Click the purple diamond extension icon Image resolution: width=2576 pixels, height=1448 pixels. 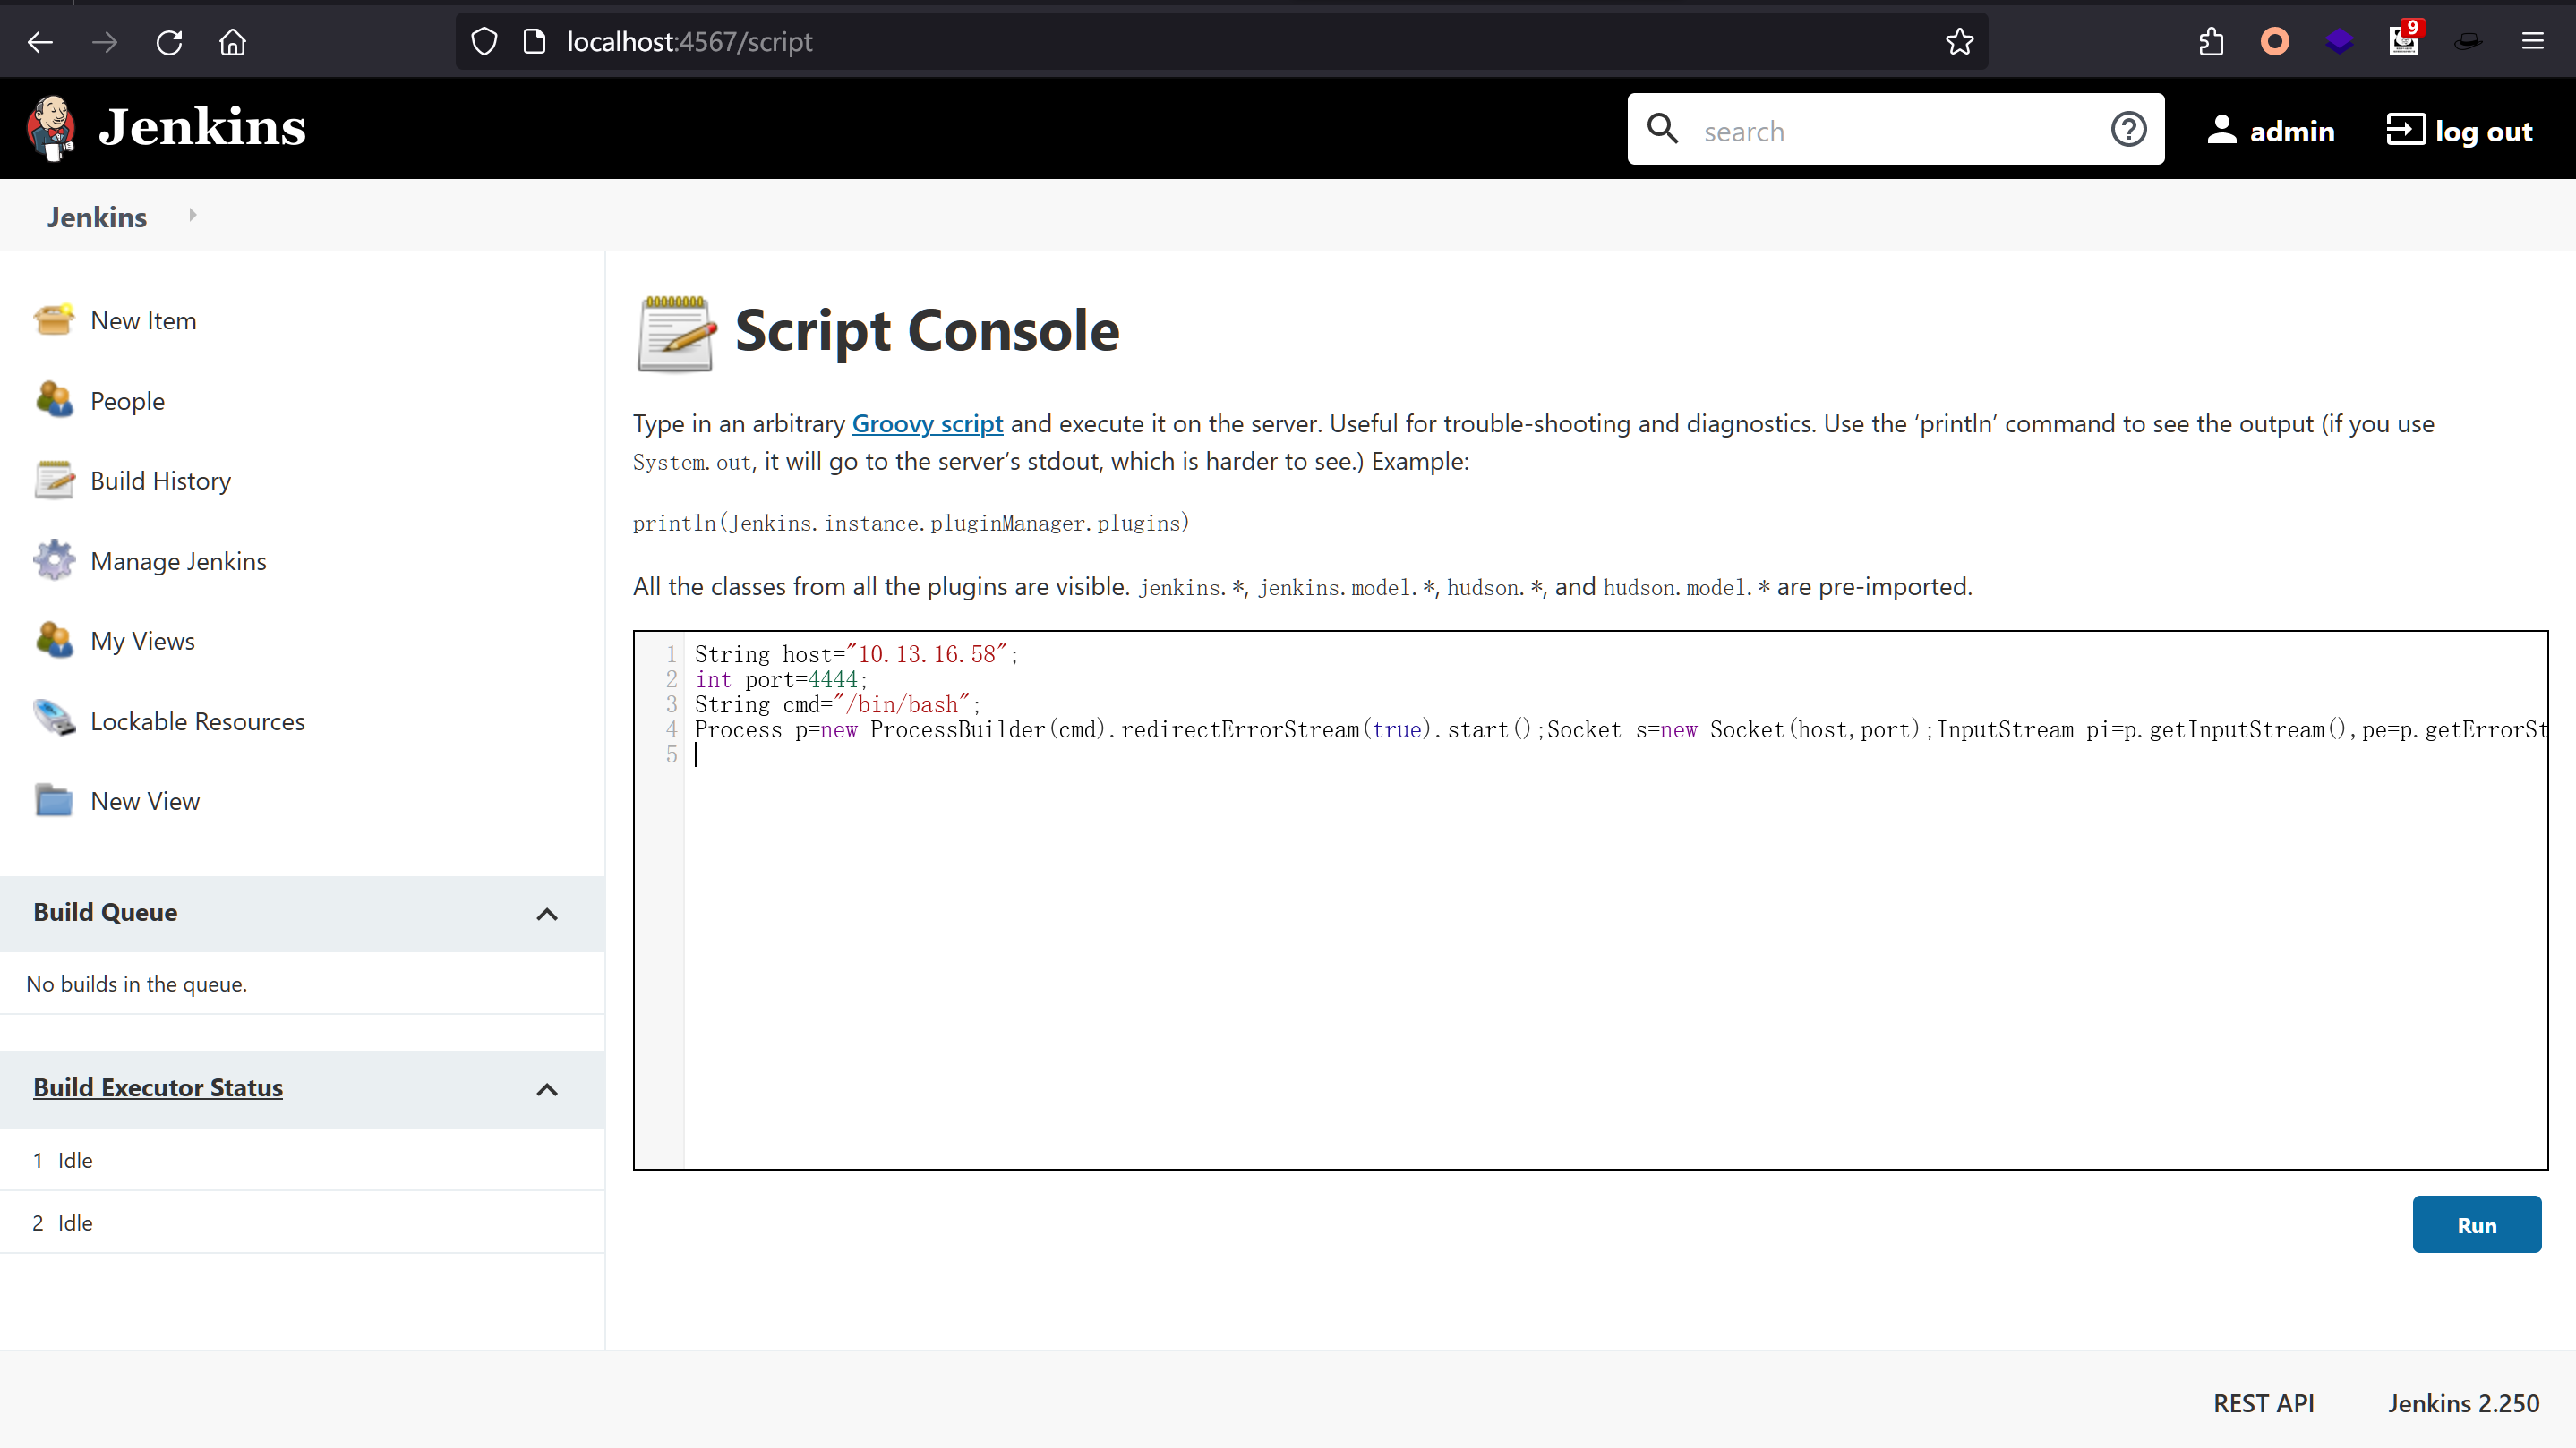(x=2339, y=42)
